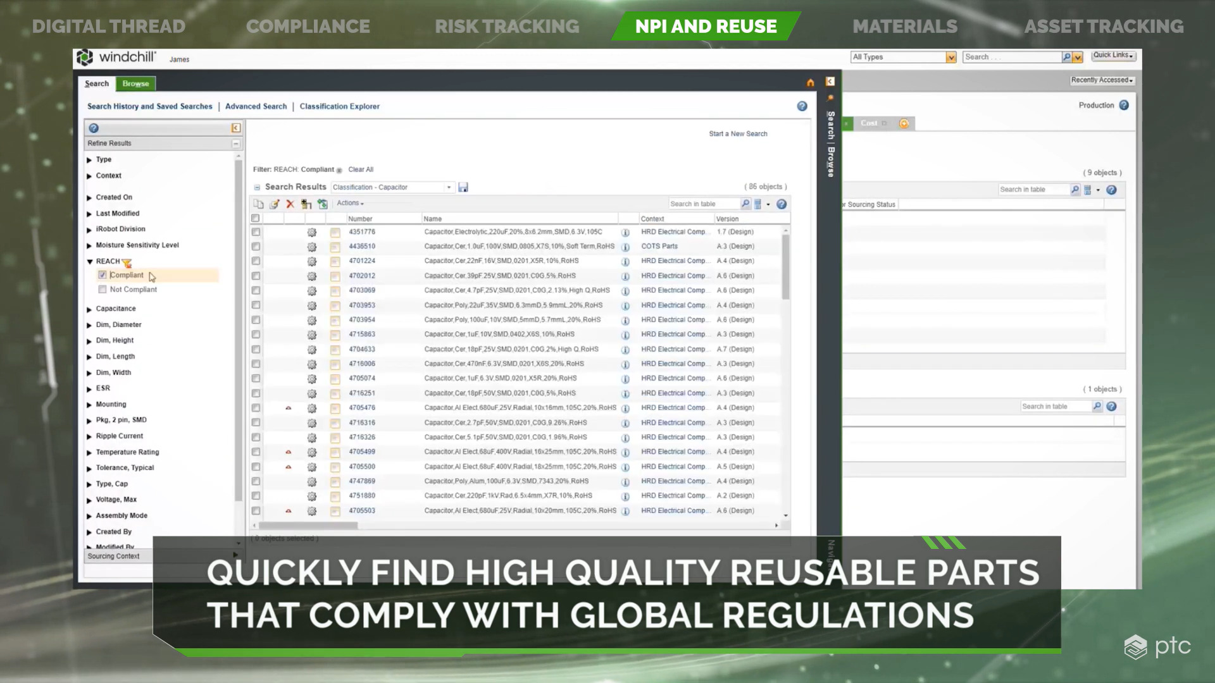This screenshot has width=1215, height=683.
Task: Open the table view settings icon
Action: (757, 204)
